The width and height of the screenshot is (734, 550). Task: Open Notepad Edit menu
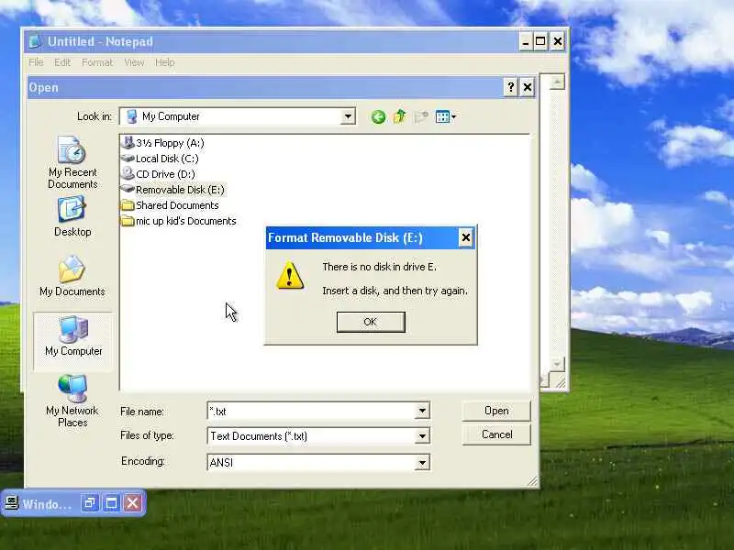pos(62,62)
